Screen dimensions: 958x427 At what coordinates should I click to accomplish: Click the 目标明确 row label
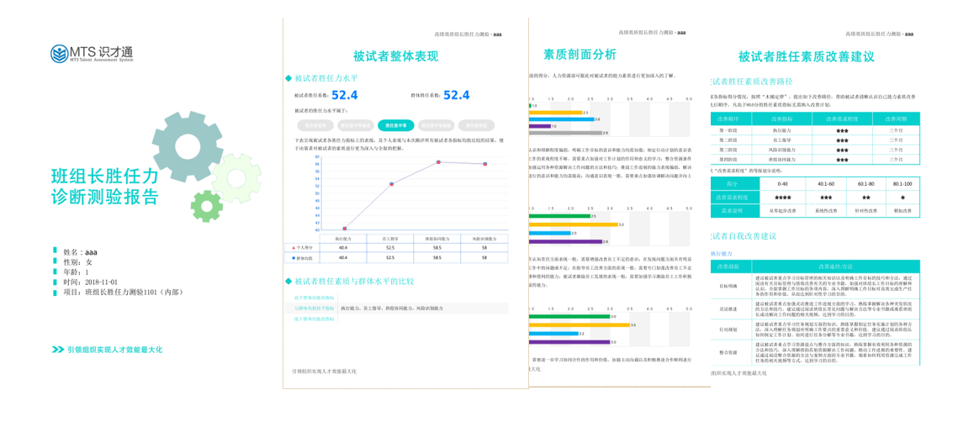[x=730, y=286]
